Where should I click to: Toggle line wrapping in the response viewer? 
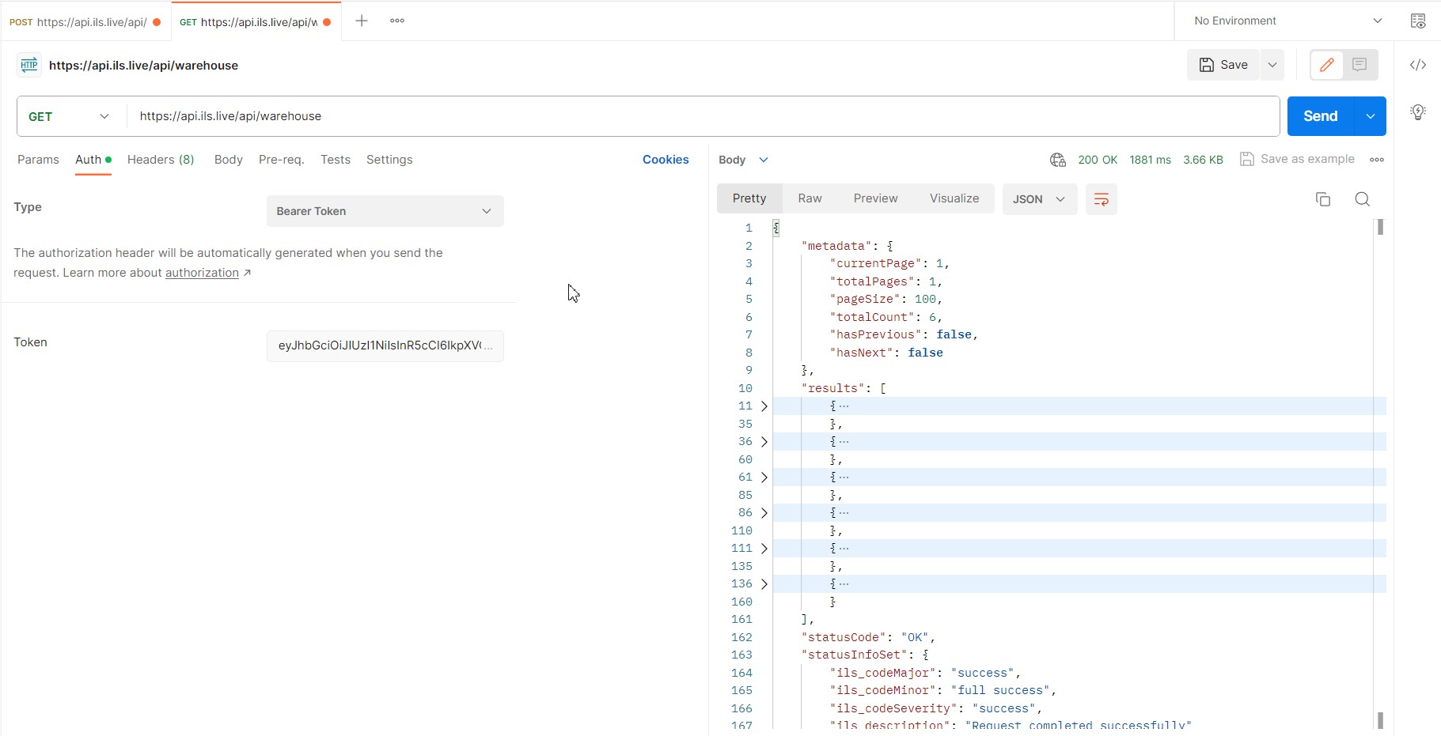click(x=1102, y=199)
